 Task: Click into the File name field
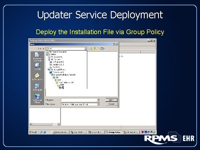[79, 100]
